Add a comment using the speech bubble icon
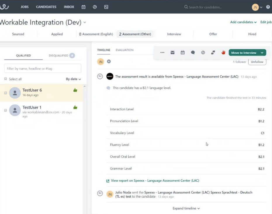 193,52
